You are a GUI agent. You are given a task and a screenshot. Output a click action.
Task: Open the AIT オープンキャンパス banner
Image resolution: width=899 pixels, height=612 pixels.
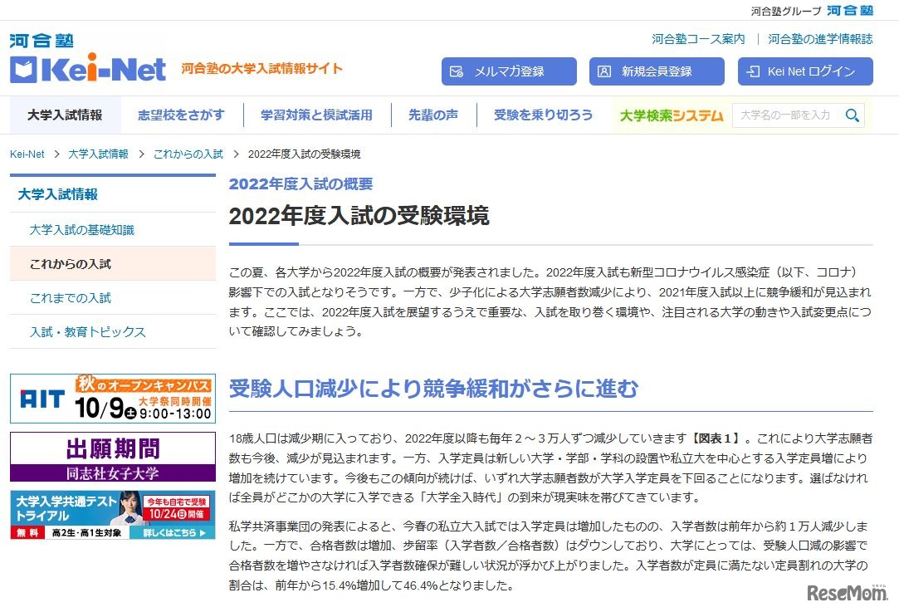tap(112, 398)
